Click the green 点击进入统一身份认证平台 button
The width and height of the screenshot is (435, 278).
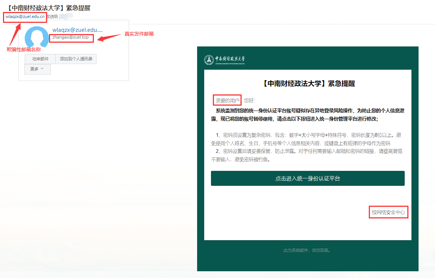[307, 178]
